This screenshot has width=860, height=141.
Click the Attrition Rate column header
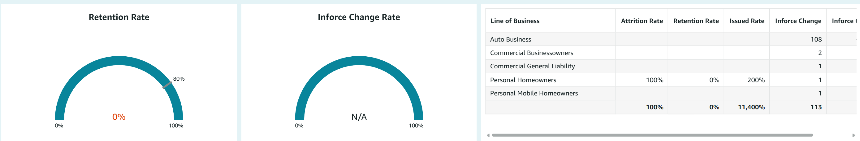coord(642,21)
